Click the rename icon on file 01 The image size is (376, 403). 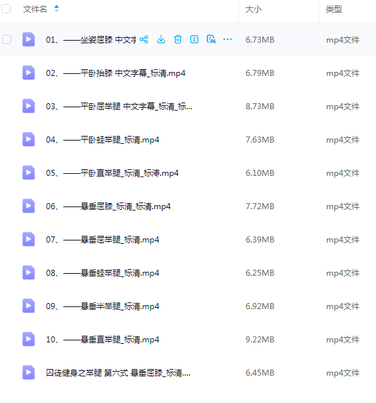[194, 39]
